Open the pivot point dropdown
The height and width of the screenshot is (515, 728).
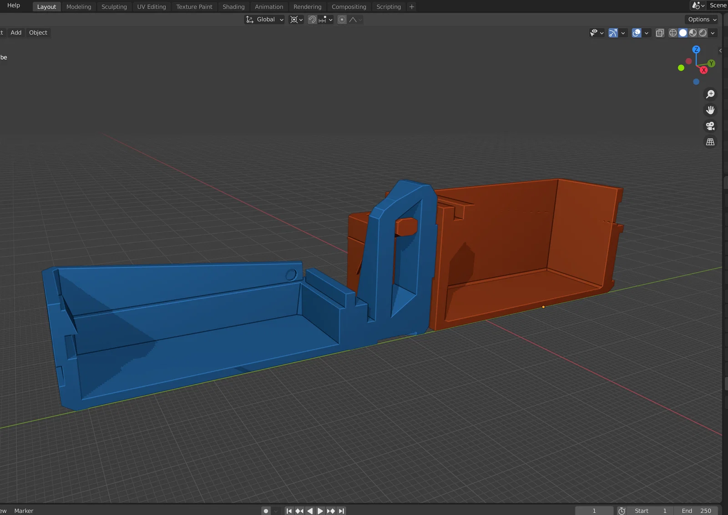click(296, 20)
